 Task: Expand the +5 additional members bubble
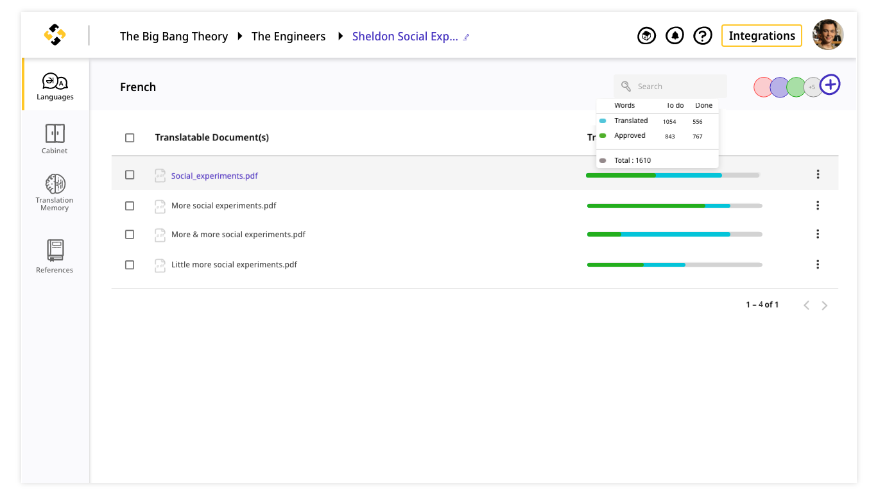pos(813,87)
